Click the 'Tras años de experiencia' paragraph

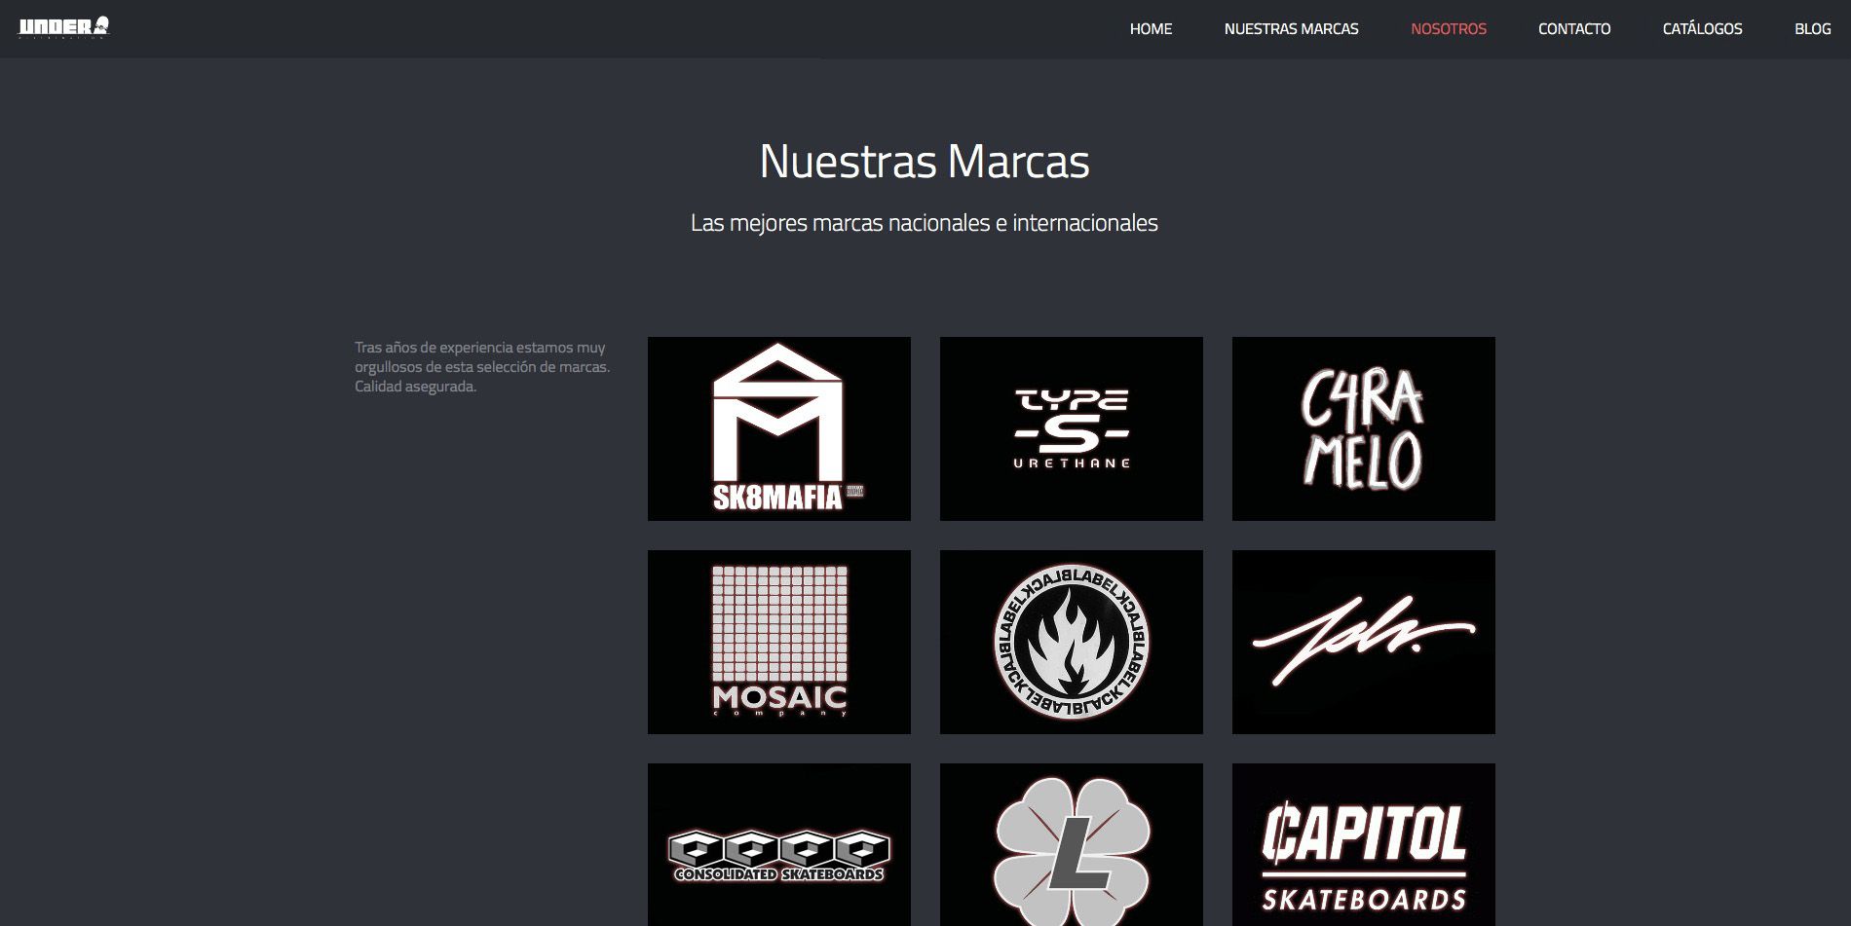[x=482, y=367]
